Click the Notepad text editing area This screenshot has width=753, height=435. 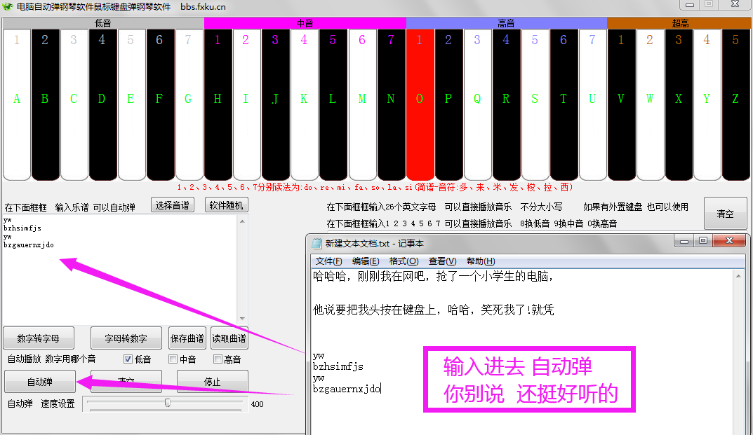click(x=522, y=352)
